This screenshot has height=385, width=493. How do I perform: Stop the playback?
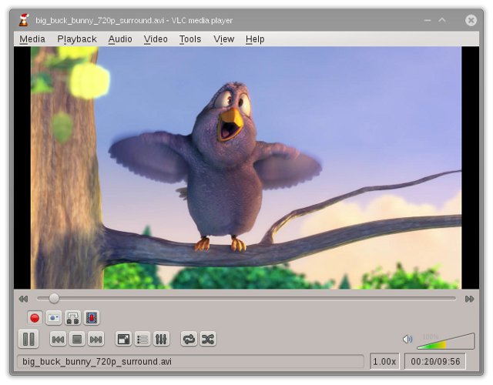77,339
